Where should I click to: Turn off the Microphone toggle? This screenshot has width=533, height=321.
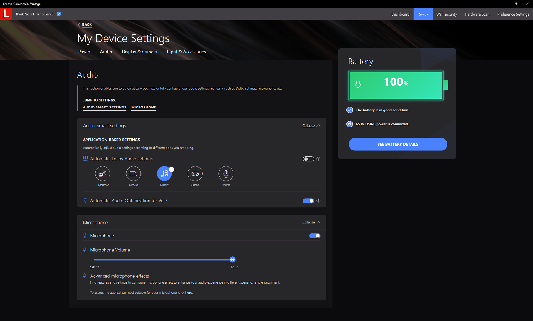click(x=315, y=236)
